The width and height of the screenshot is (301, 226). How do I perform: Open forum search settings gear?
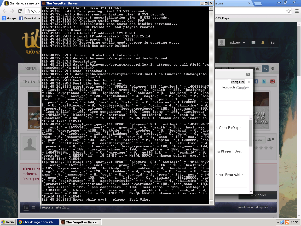[273, 69]
